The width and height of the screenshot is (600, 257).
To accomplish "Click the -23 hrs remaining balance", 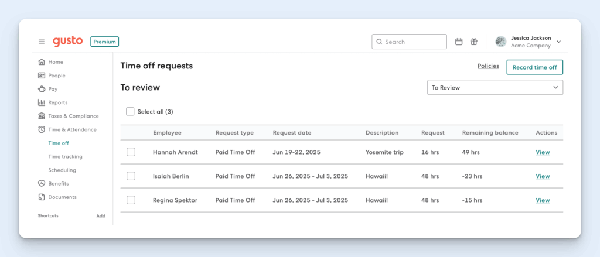I will pos(472,176).
